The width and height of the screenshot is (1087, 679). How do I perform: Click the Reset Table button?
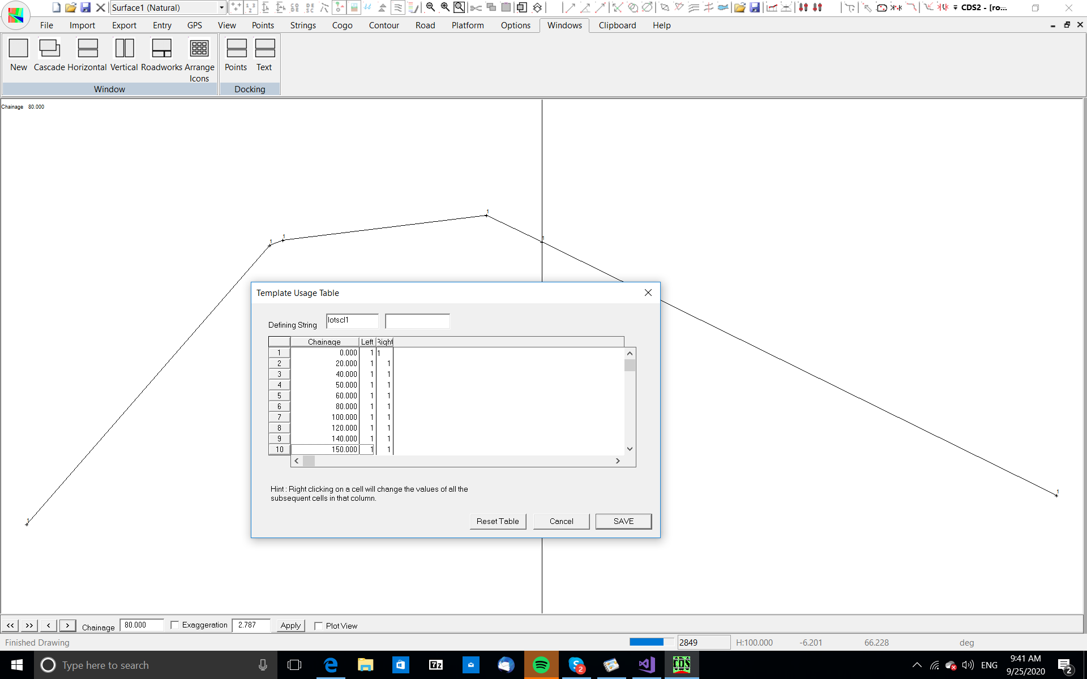pos(498,521)
